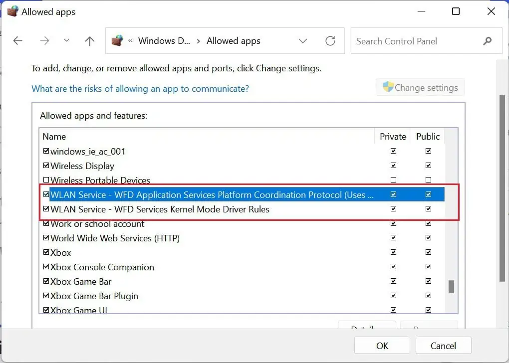The height and width of the screenshot is (363, 509).
Task: Click the Allowed apps window title icon
Action: click(x=12, y=11)
